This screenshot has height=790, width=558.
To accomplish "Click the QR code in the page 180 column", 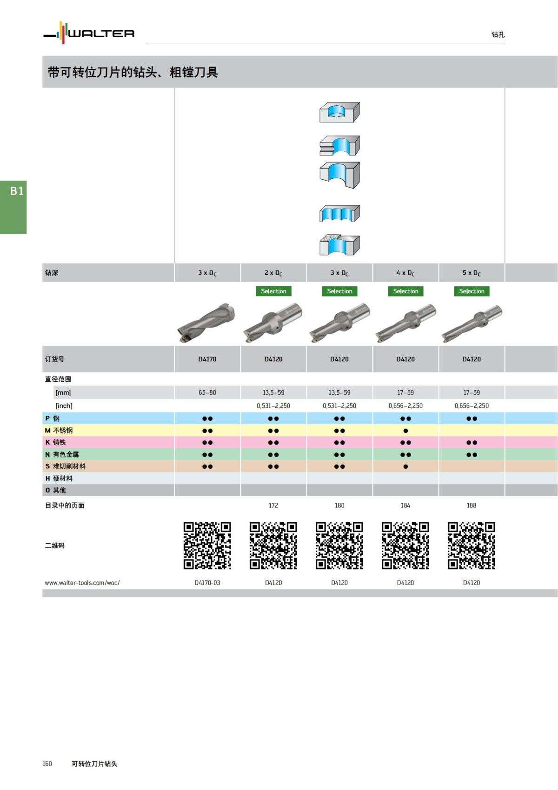I will 339,546.
